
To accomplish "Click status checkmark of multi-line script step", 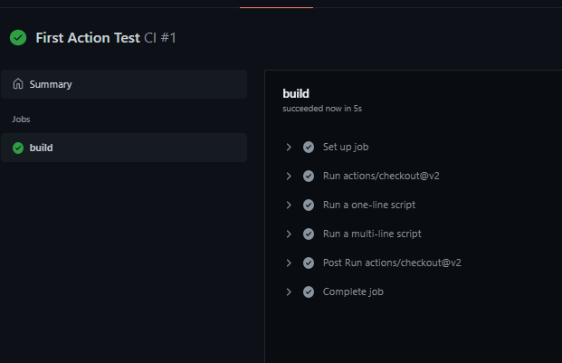I will tap(309, 234).
